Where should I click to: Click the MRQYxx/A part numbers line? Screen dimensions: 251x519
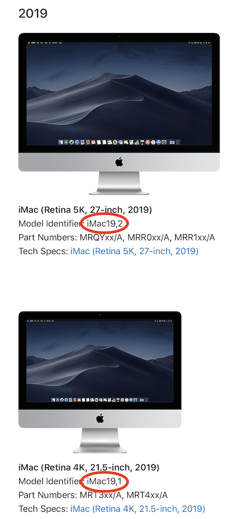click(117, 238)
